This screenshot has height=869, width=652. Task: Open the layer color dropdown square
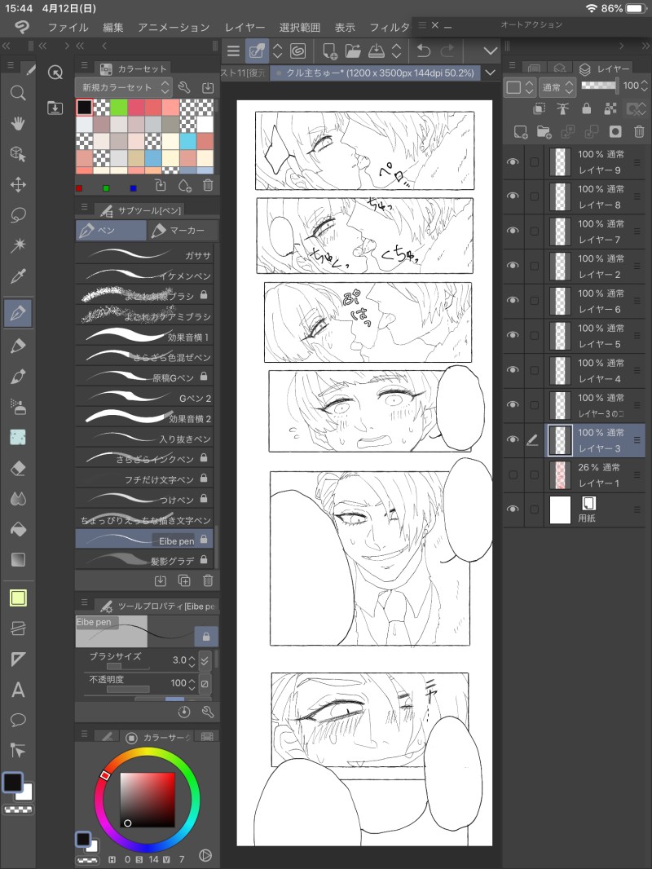tap(520, 87)
